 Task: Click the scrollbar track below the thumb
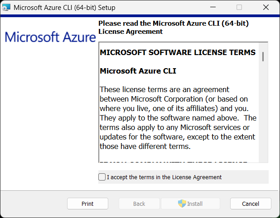[263, 113]
